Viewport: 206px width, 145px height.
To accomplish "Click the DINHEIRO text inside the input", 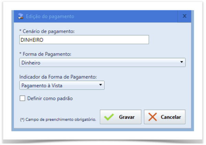I will 33,40.
